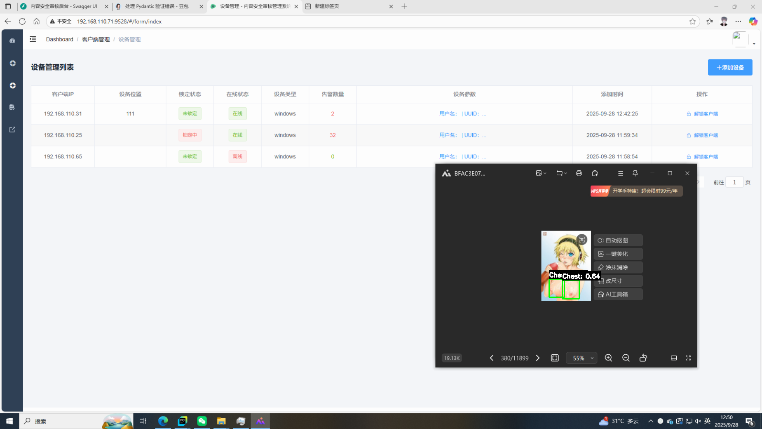Go to the previous image arrow
762x429 pixels.
coord(492,358)
